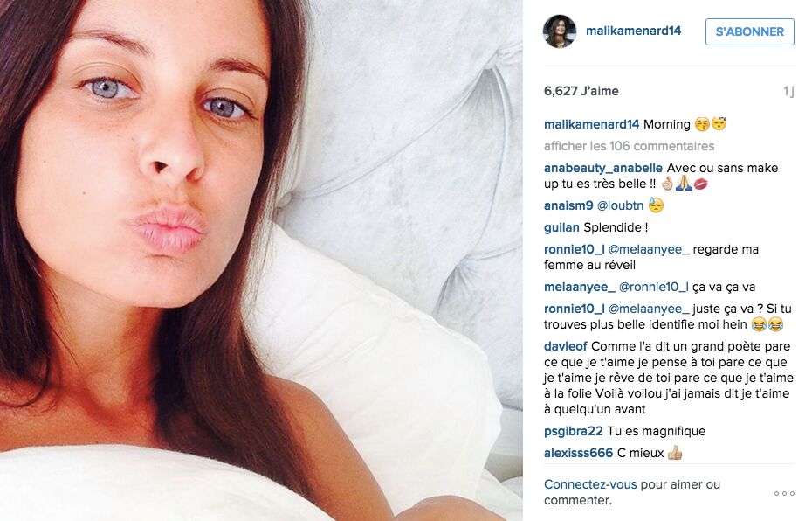Screen dimensions: 812x521
Task: Click the three-dots more options icon
Action: click(x=784, y=493)
